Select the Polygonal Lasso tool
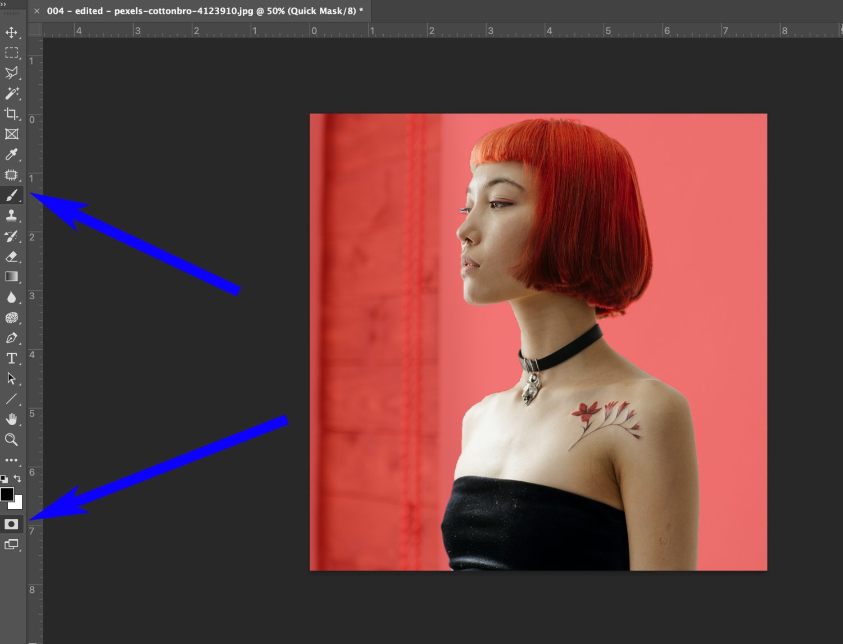The image size is (843, 644). (11, 73)
